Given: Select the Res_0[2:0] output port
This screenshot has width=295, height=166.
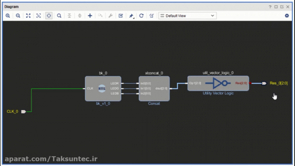Looking at the screenshot, I should tap(264, 83).
